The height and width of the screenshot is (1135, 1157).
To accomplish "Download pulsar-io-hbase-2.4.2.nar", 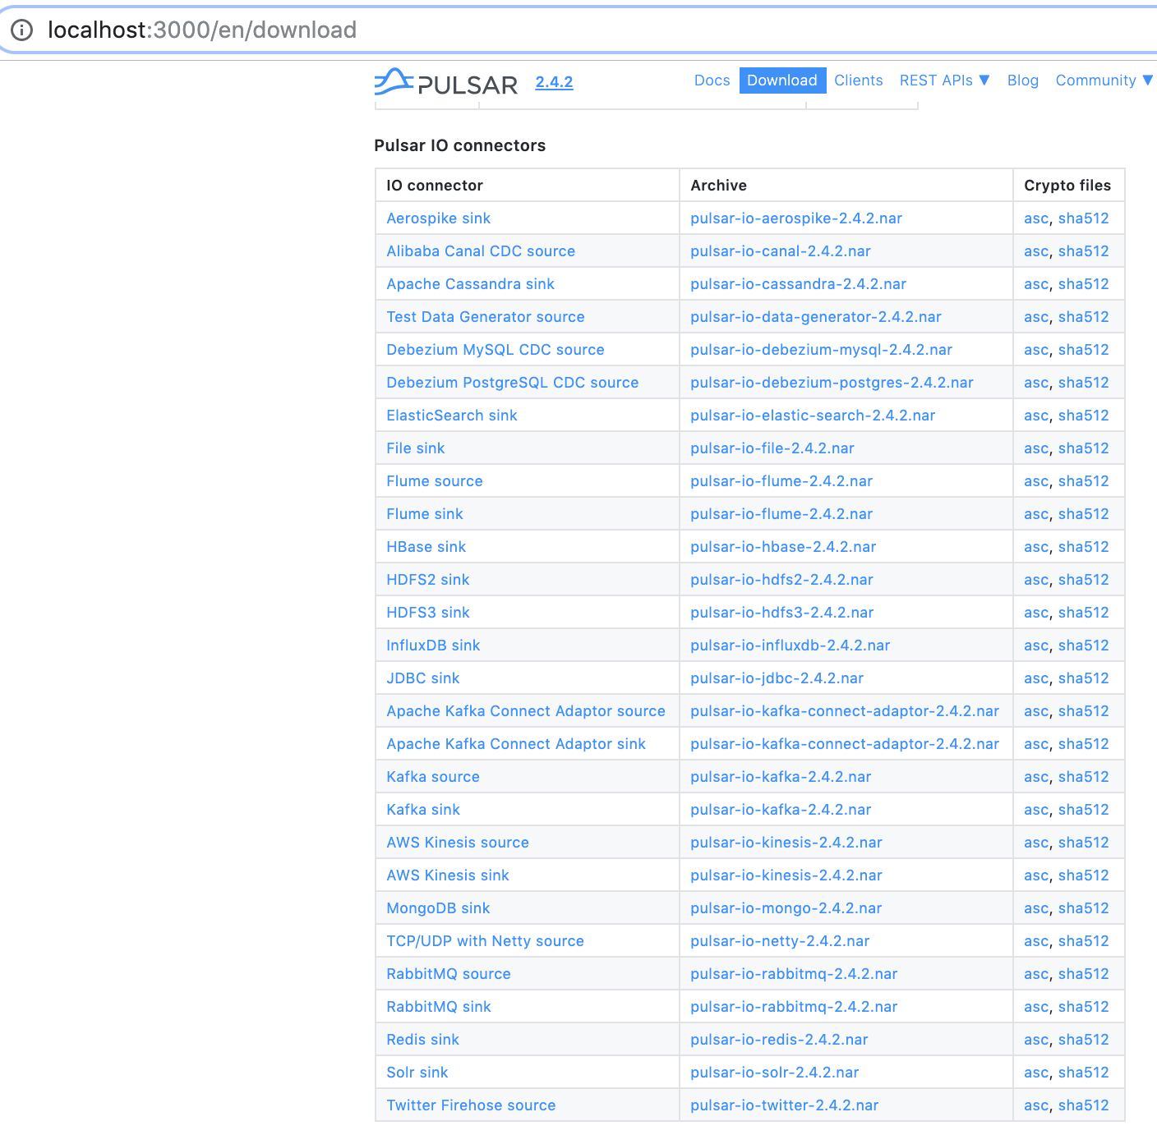I will click(x=783, y=547).
